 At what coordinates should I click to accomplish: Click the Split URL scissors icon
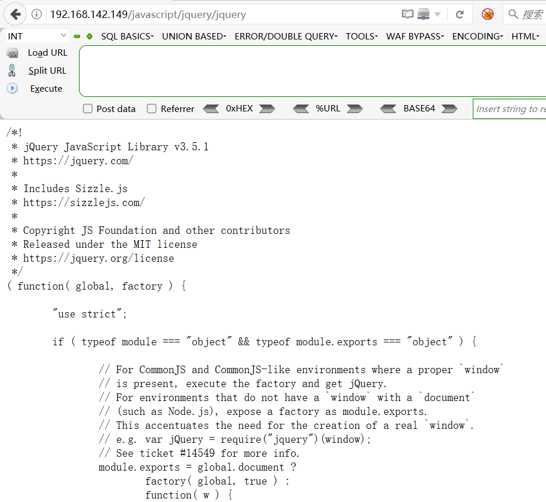[12, 70]
